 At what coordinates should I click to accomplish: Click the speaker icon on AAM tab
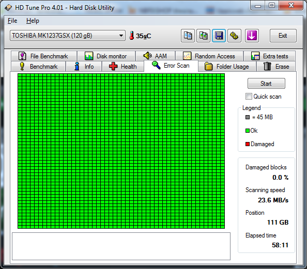click(147, 56)
